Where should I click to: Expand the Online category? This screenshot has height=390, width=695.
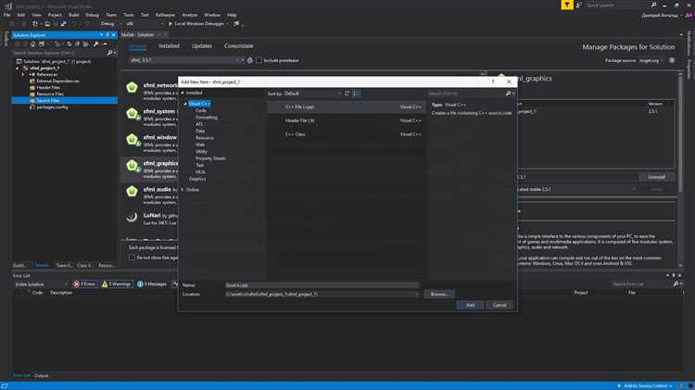tap(183, 190)
